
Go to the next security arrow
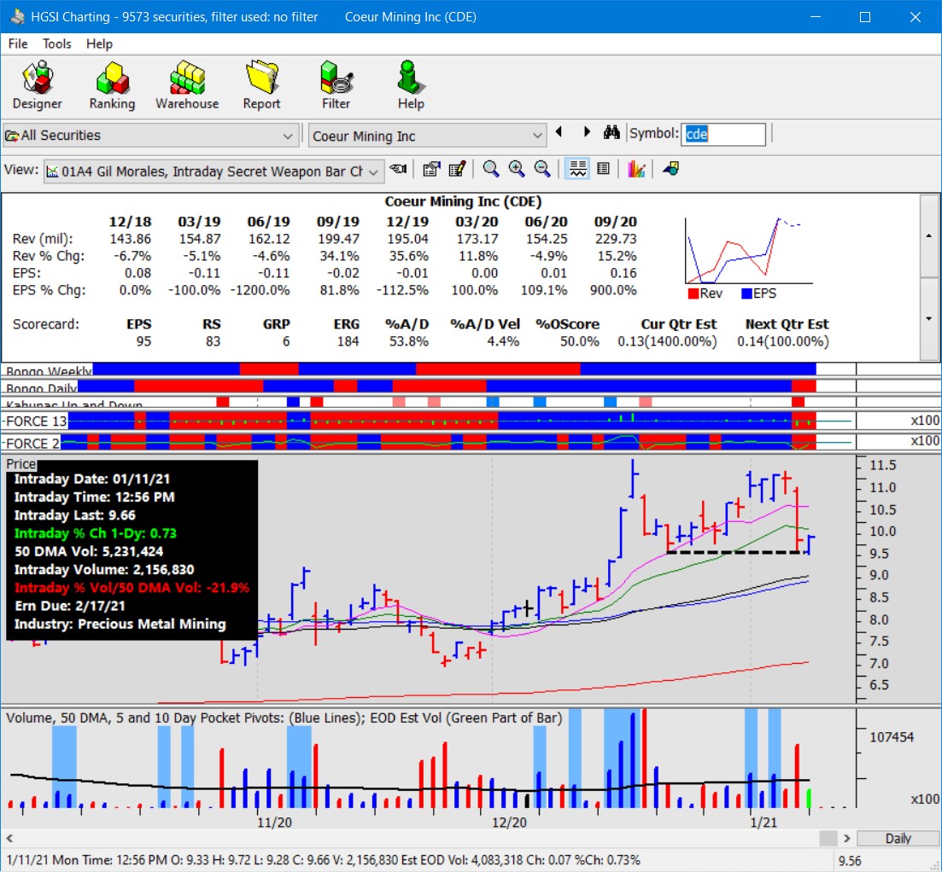point(587,132)
